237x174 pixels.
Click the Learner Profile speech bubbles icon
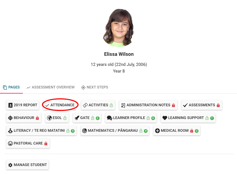click(109, 118)
